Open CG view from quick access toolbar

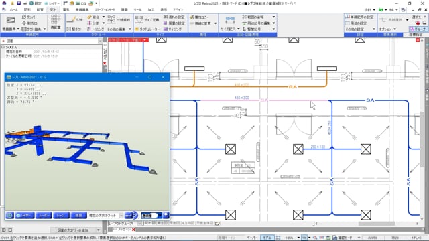(82, 3)
